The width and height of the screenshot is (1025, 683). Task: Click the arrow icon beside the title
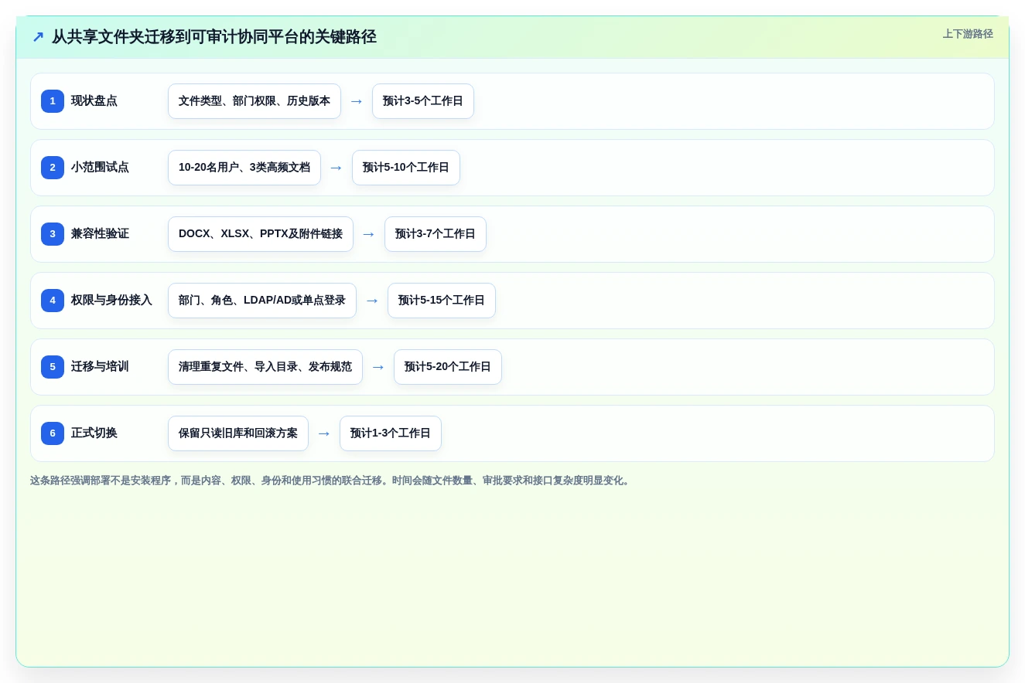tap(38, 37)
